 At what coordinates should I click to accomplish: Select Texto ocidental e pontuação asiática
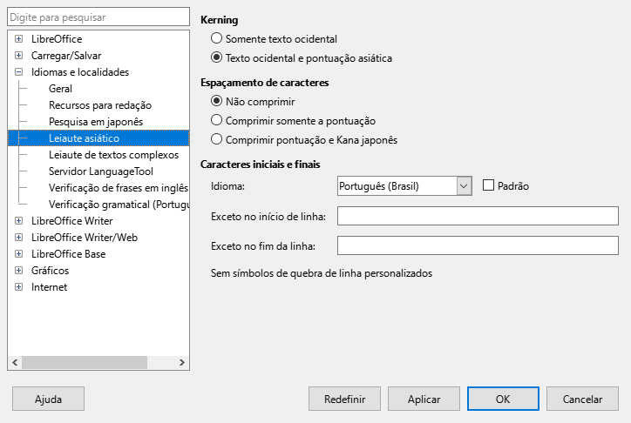(x=216, y=57)
